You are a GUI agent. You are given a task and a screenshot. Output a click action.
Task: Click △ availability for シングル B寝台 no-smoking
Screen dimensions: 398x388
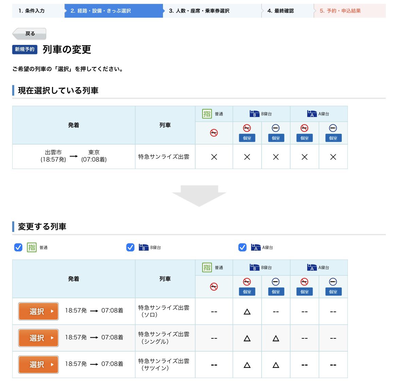point(247,338)
